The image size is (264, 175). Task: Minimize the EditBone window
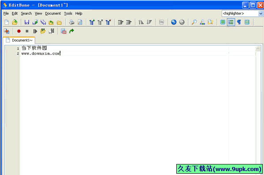[245, 5]
